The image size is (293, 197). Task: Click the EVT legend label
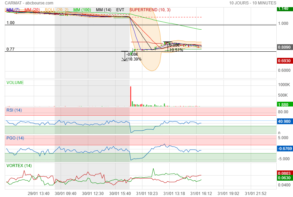120,10
